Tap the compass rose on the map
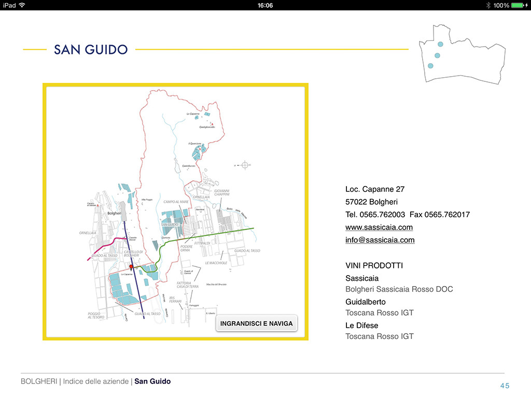Screen dimensions: 531x398 245,165
